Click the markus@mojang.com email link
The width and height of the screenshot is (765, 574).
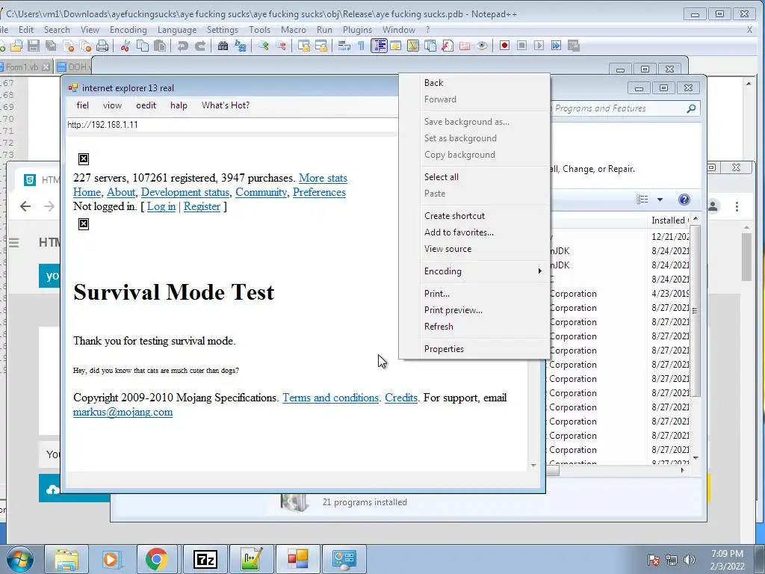point(123,412)
